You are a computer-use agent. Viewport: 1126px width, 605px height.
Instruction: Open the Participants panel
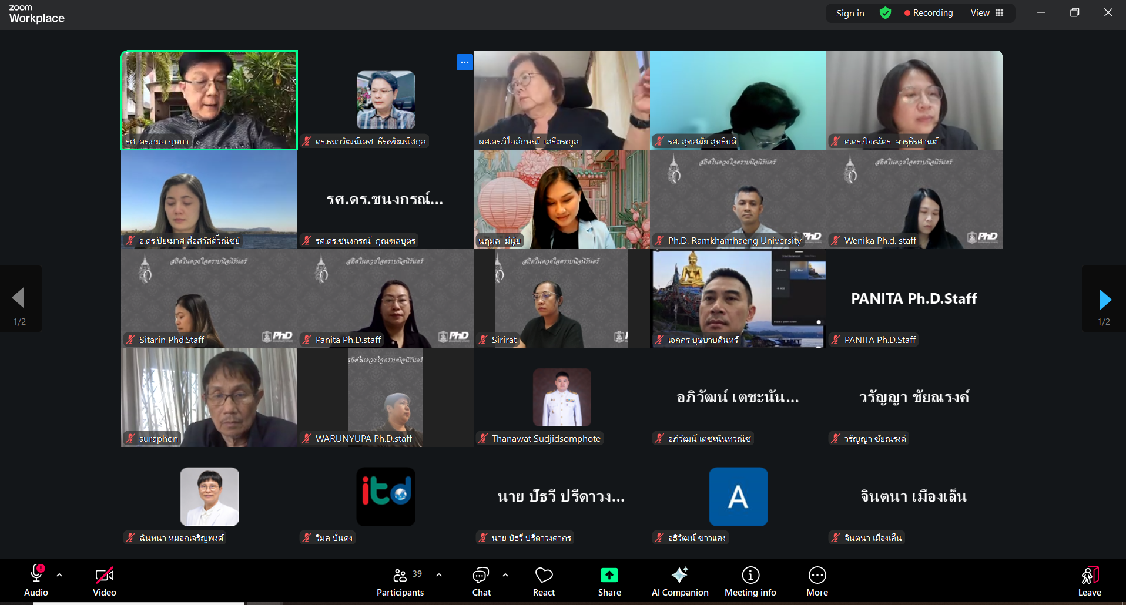pyautogui.click(x=400, y=582)
